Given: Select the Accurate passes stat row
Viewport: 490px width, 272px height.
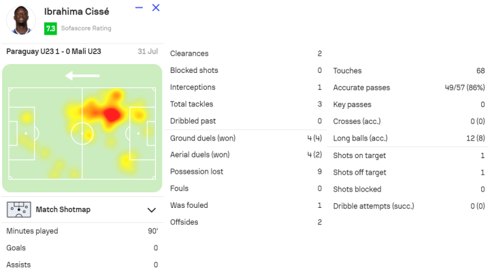Looking at the screenshot, I should point(409,88).
